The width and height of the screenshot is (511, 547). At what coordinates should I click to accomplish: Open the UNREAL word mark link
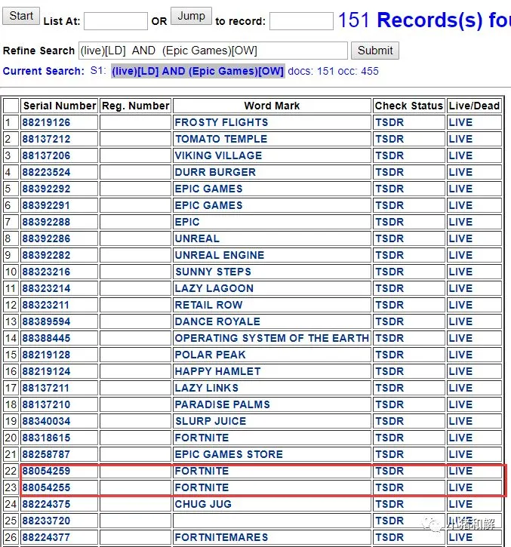pyautogui.click(x=197, y=238)
